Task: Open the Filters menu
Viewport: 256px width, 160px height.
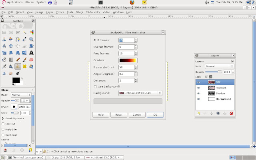Action: (x=79, y=12)
